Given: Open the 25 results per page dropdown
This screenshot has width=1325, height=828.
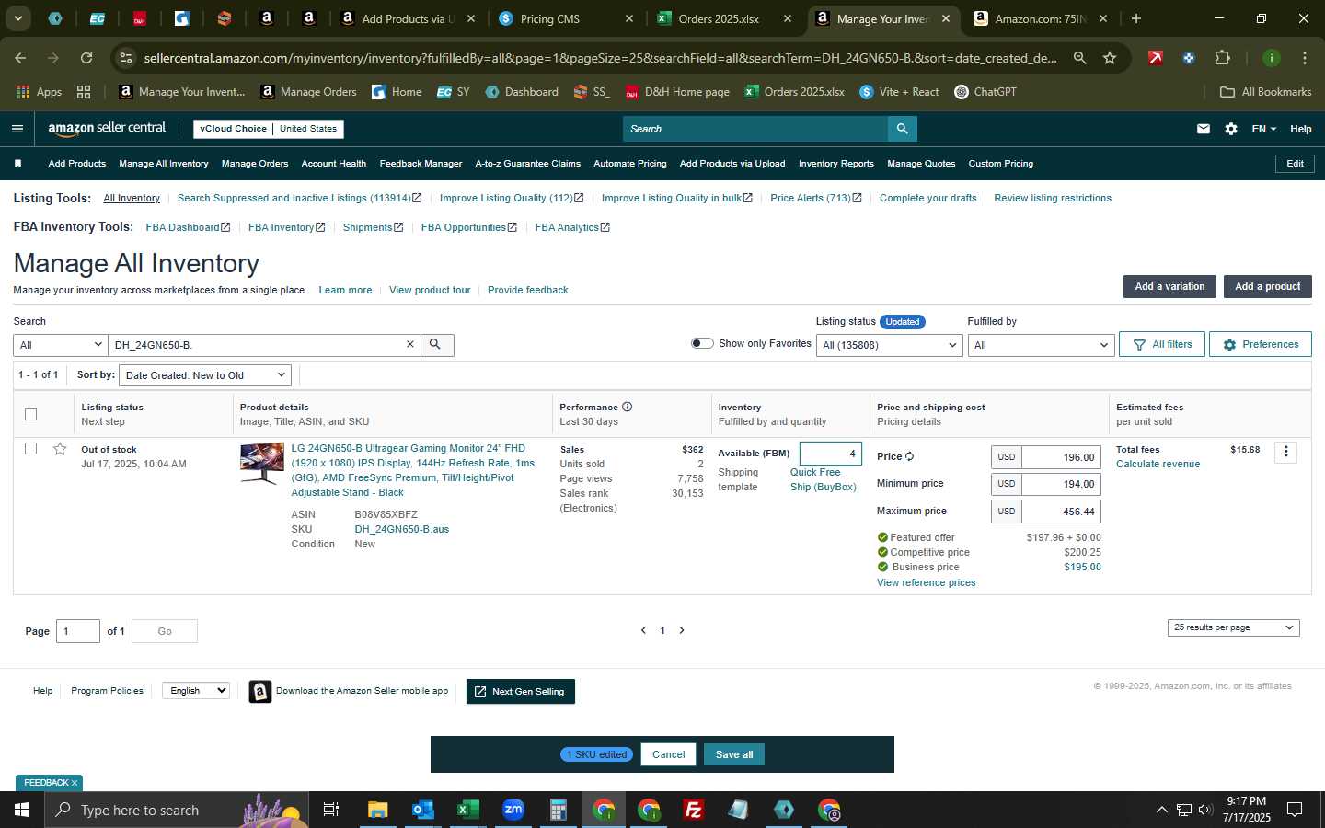Looking at the screenshot, I should tap(1233, 627).
